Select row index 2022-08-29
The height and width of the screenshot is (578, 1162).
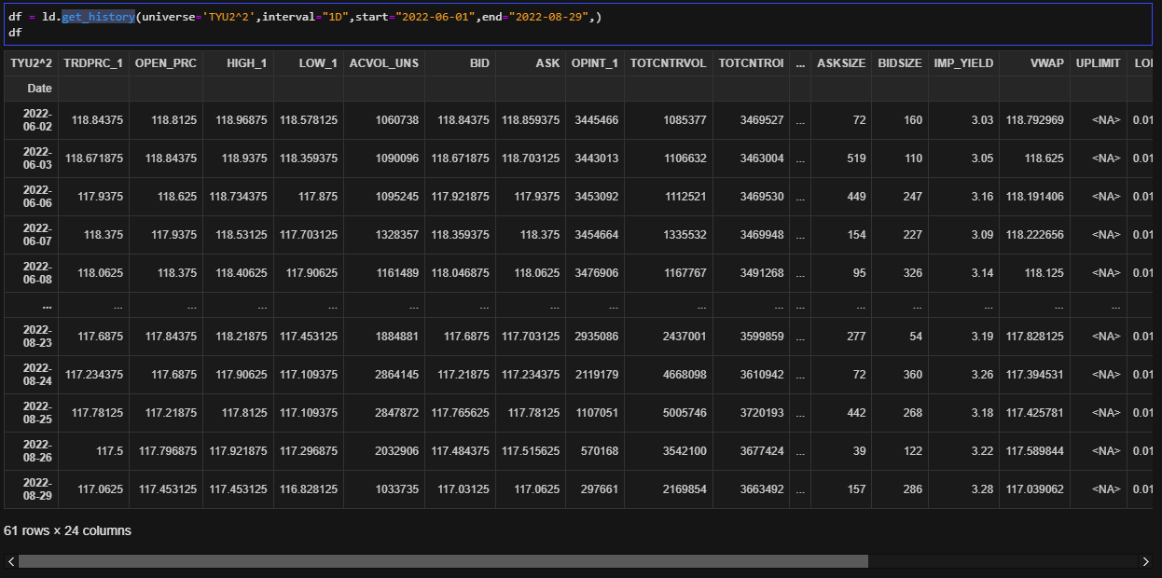pos(32,489)
